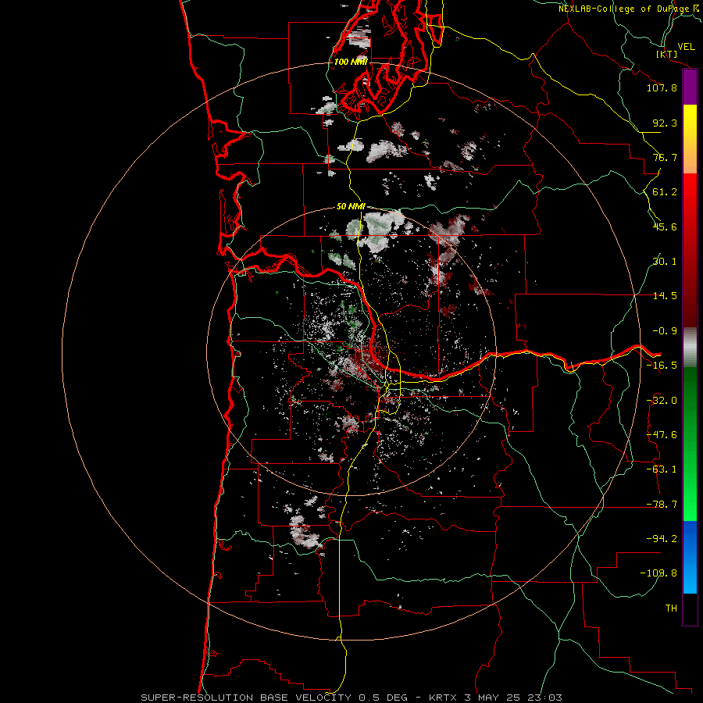The width and height of the screenshot is (703, 703).
Task: Select the -0.9 velocity scale value
Action: (x=665, y=331)
